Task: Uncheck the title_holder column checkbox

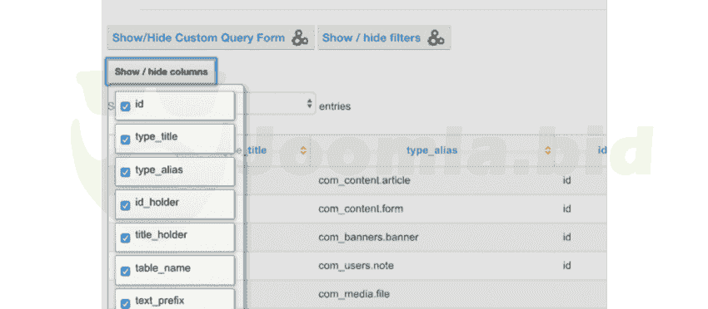Action: [125, 238]
